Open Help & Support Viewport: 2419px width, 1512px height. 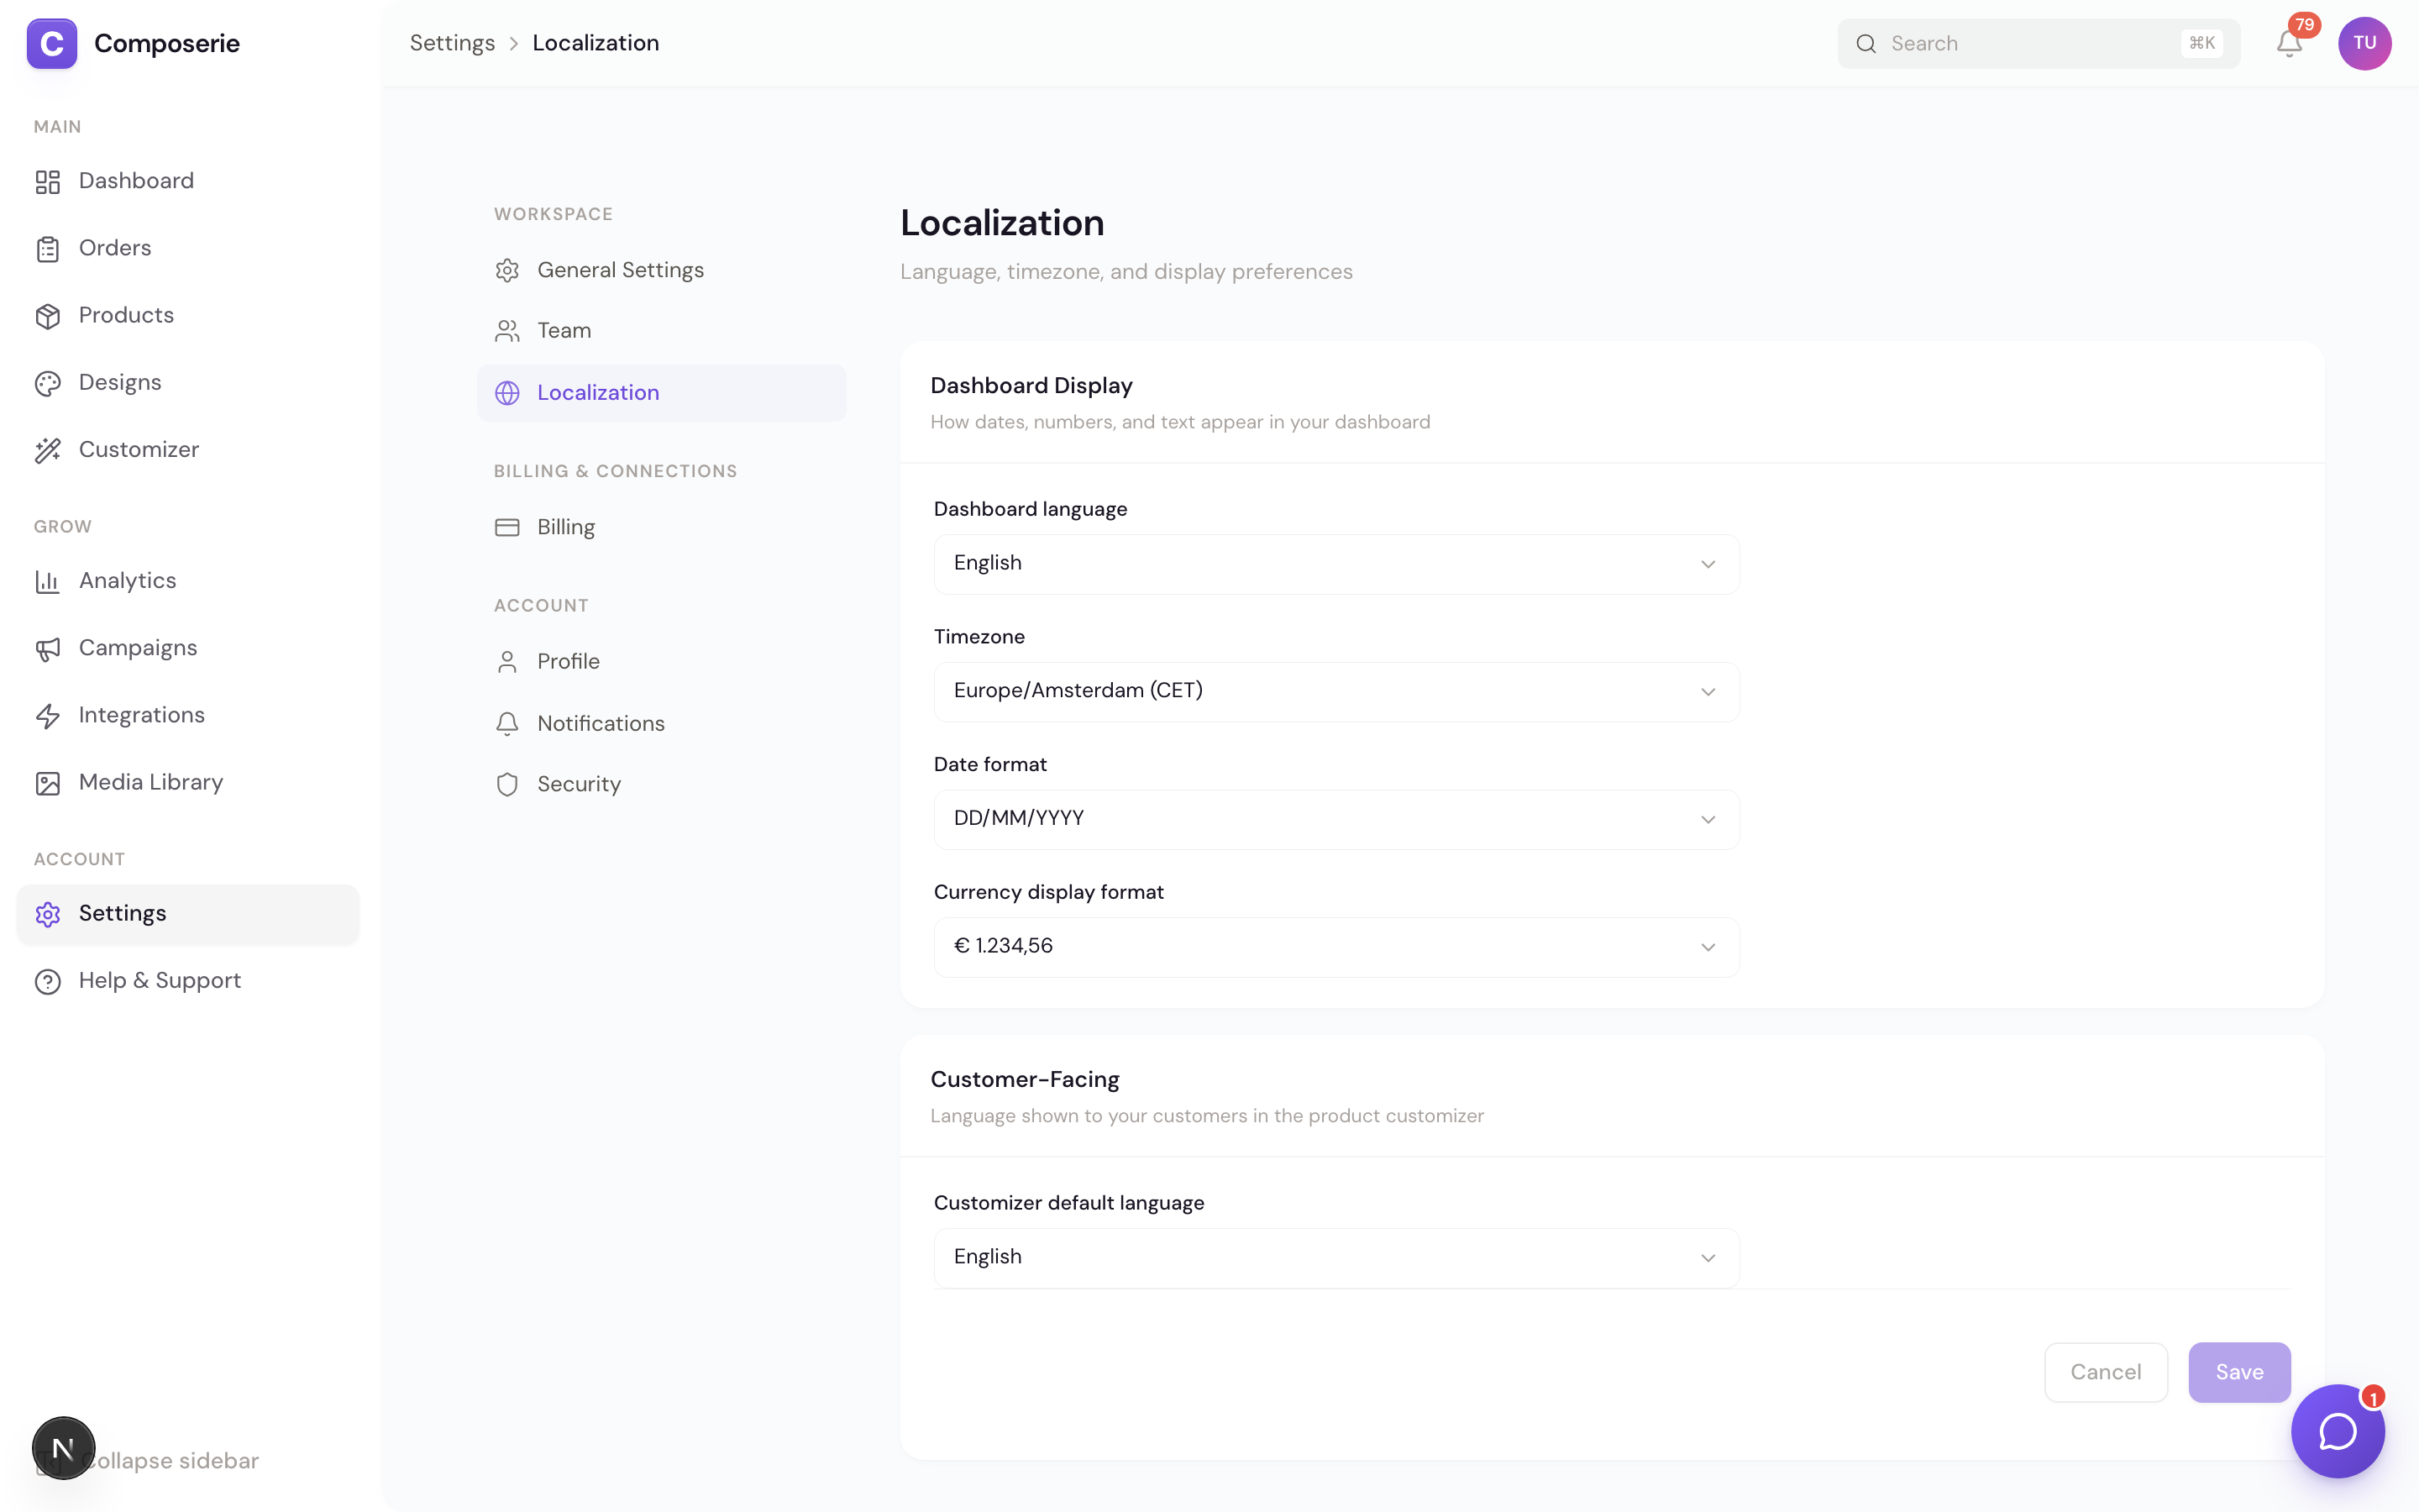188,980
